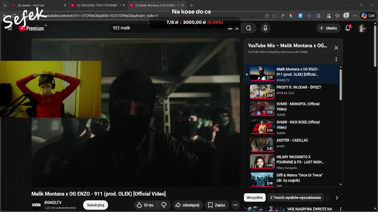Image resolution: width=378 pixels, height=212 pixels.
Task: Open the Copilot Czat button
Action: [368, 16]
